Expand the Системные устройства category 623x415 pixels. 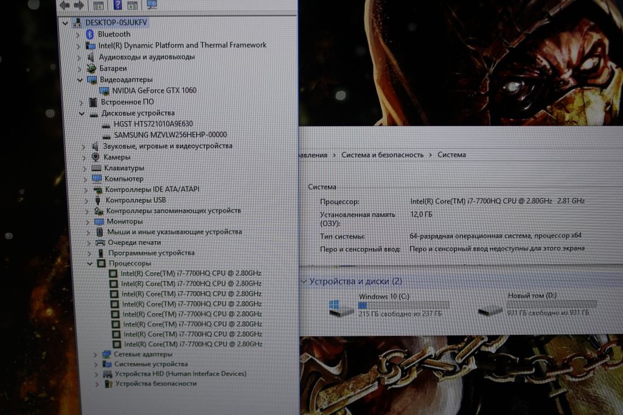[x=96, y=364]
